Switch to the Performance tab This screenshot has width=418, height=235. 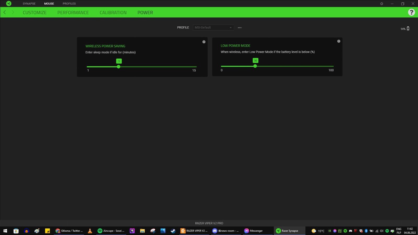coord(73,13)
